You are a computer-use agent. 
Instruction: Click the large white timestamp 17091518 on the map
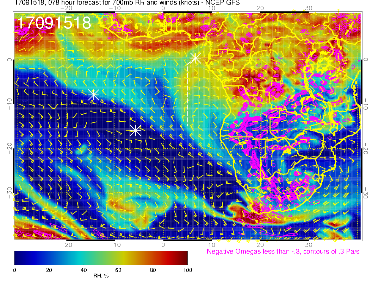coord(54,23)
